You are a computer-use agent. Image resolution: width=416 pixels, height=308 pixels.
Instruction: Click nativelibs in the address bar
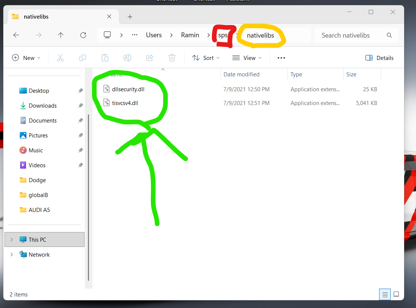coord(260,35)
